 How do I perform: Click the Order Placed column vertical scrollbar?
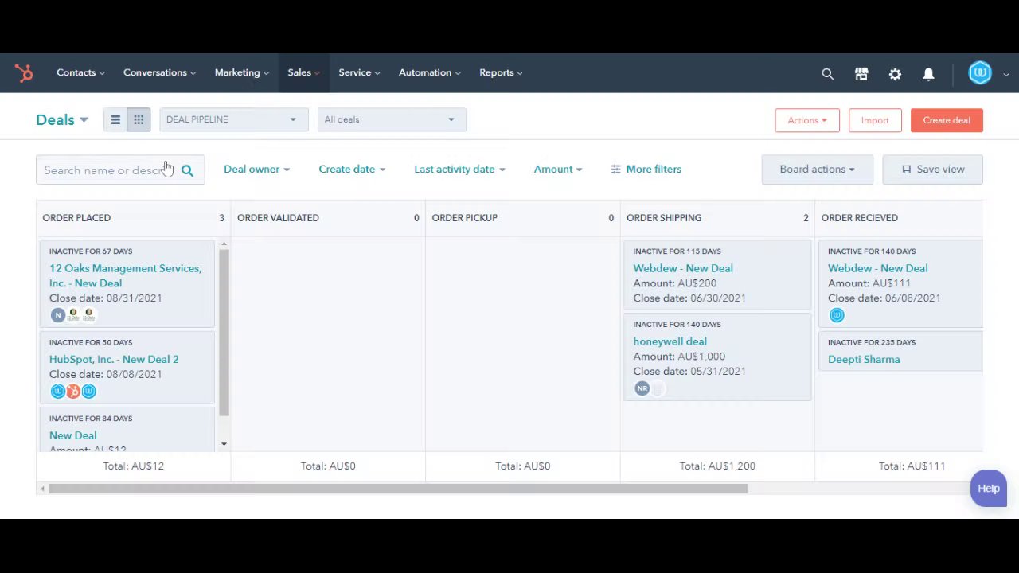tap(224, 333)
